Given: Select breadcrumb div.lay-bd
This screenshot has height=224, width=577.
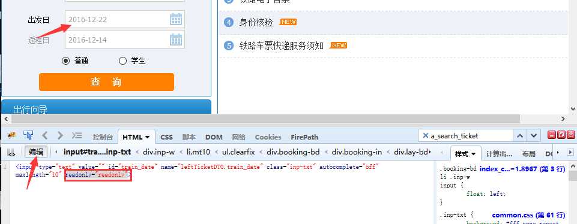Looking at the screenshot, I should point(411,152).
